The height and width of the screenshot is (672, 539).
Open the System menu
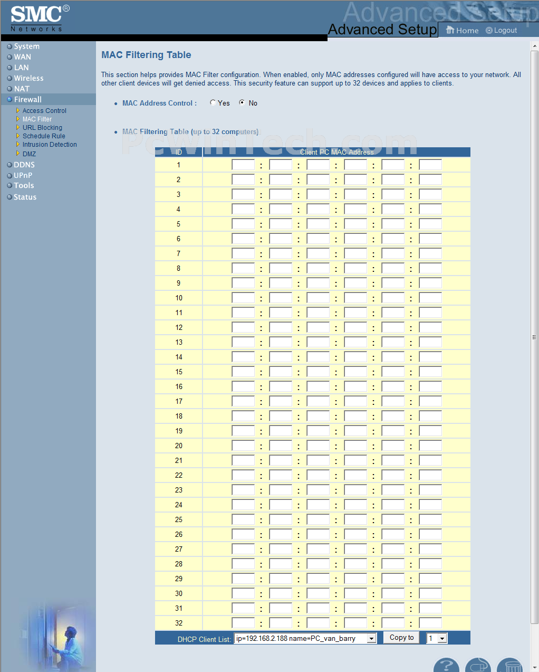click(x=27, y=46)
